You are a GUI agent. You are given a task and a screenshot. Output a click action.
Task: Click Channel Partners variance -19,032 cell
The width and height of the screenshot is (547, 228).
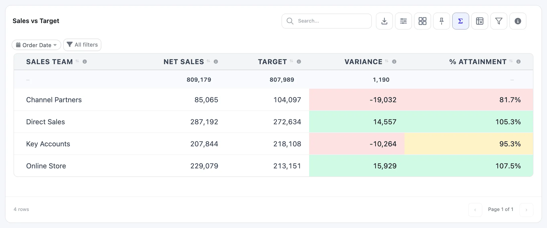[357, 100]
